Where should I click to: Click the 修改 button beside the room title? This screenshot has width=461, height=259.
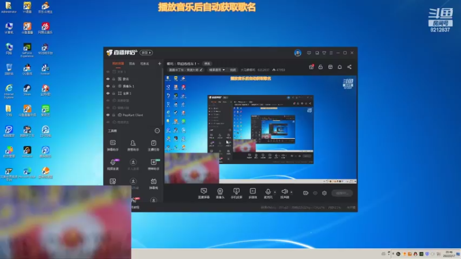207,64
